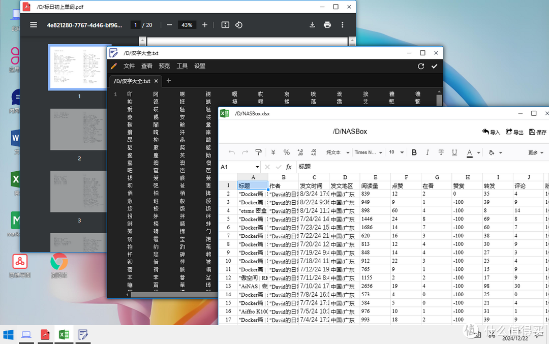
Task: Print the PDF document
Action: pos(327,25)
